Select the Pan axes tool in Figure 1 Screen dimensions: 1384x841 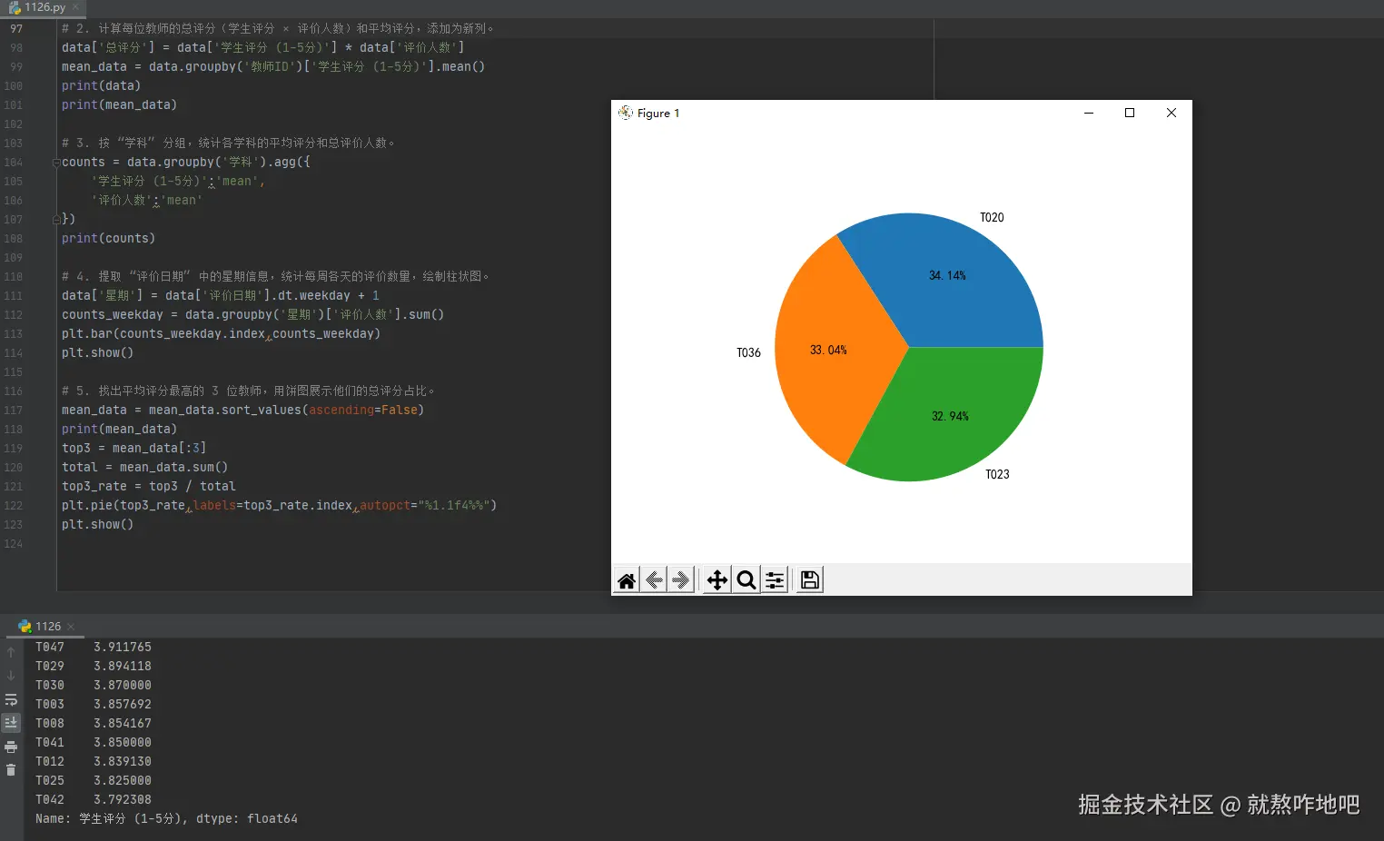pos(717,580)
